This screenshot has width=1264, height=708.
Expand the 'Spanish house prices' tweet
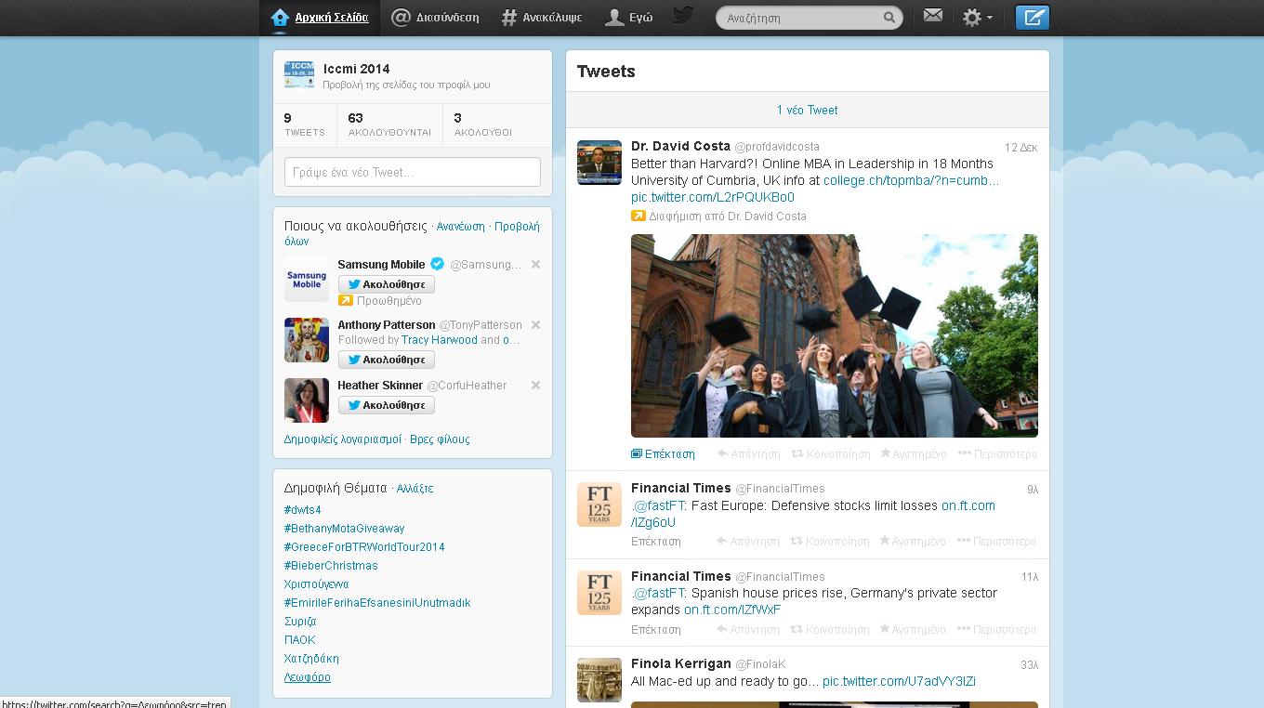pyautogui.click(x=656, y=630)
